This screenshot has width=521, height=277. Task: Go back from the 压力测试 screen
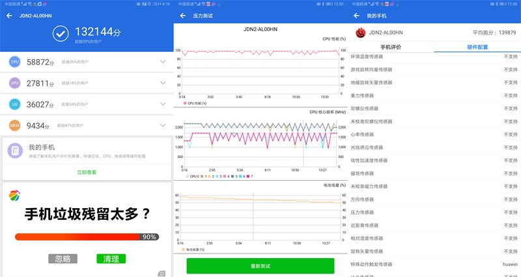(183, 16)
